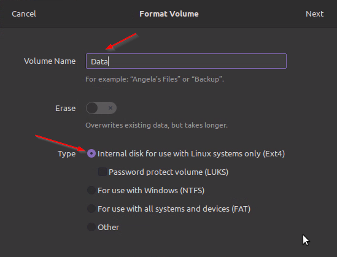Viewport: 337px width, 257px height.
Task: Click the 'Password protect volume (LUKS)' text
Action: pos(168,172)
